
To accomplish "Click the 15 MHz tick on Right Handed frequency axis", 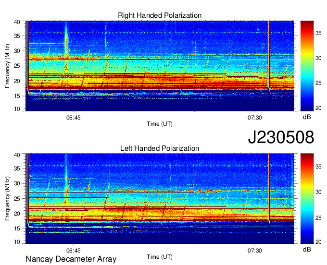I will click(17, 96).
